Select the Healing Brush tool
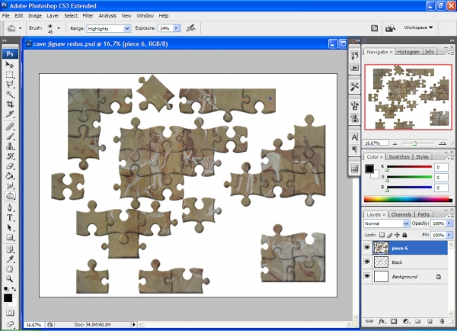 tap(10, 127)
